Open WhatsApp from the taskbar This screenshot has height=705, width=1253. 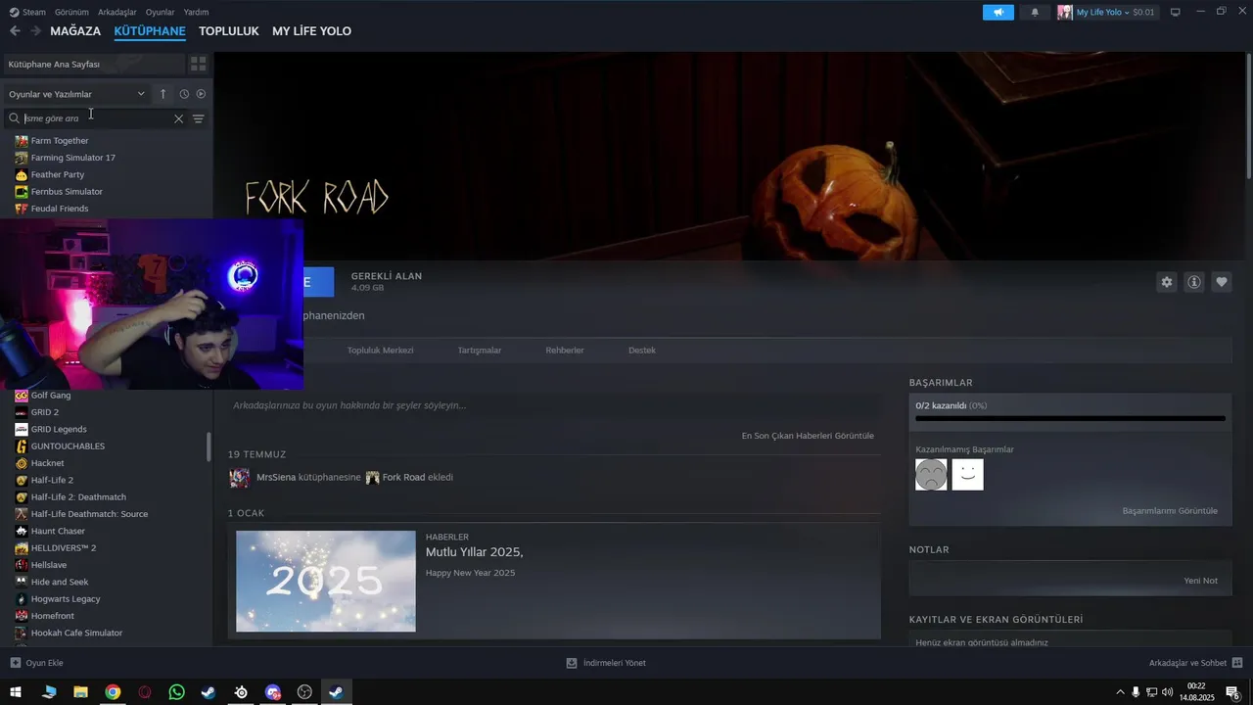[176, 692]
